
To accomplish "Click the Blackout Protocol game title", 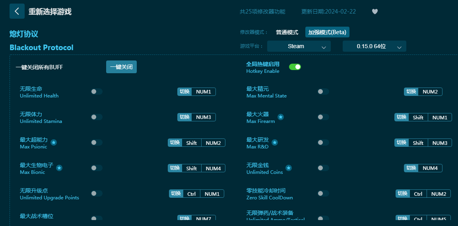I will coord(41,47).
